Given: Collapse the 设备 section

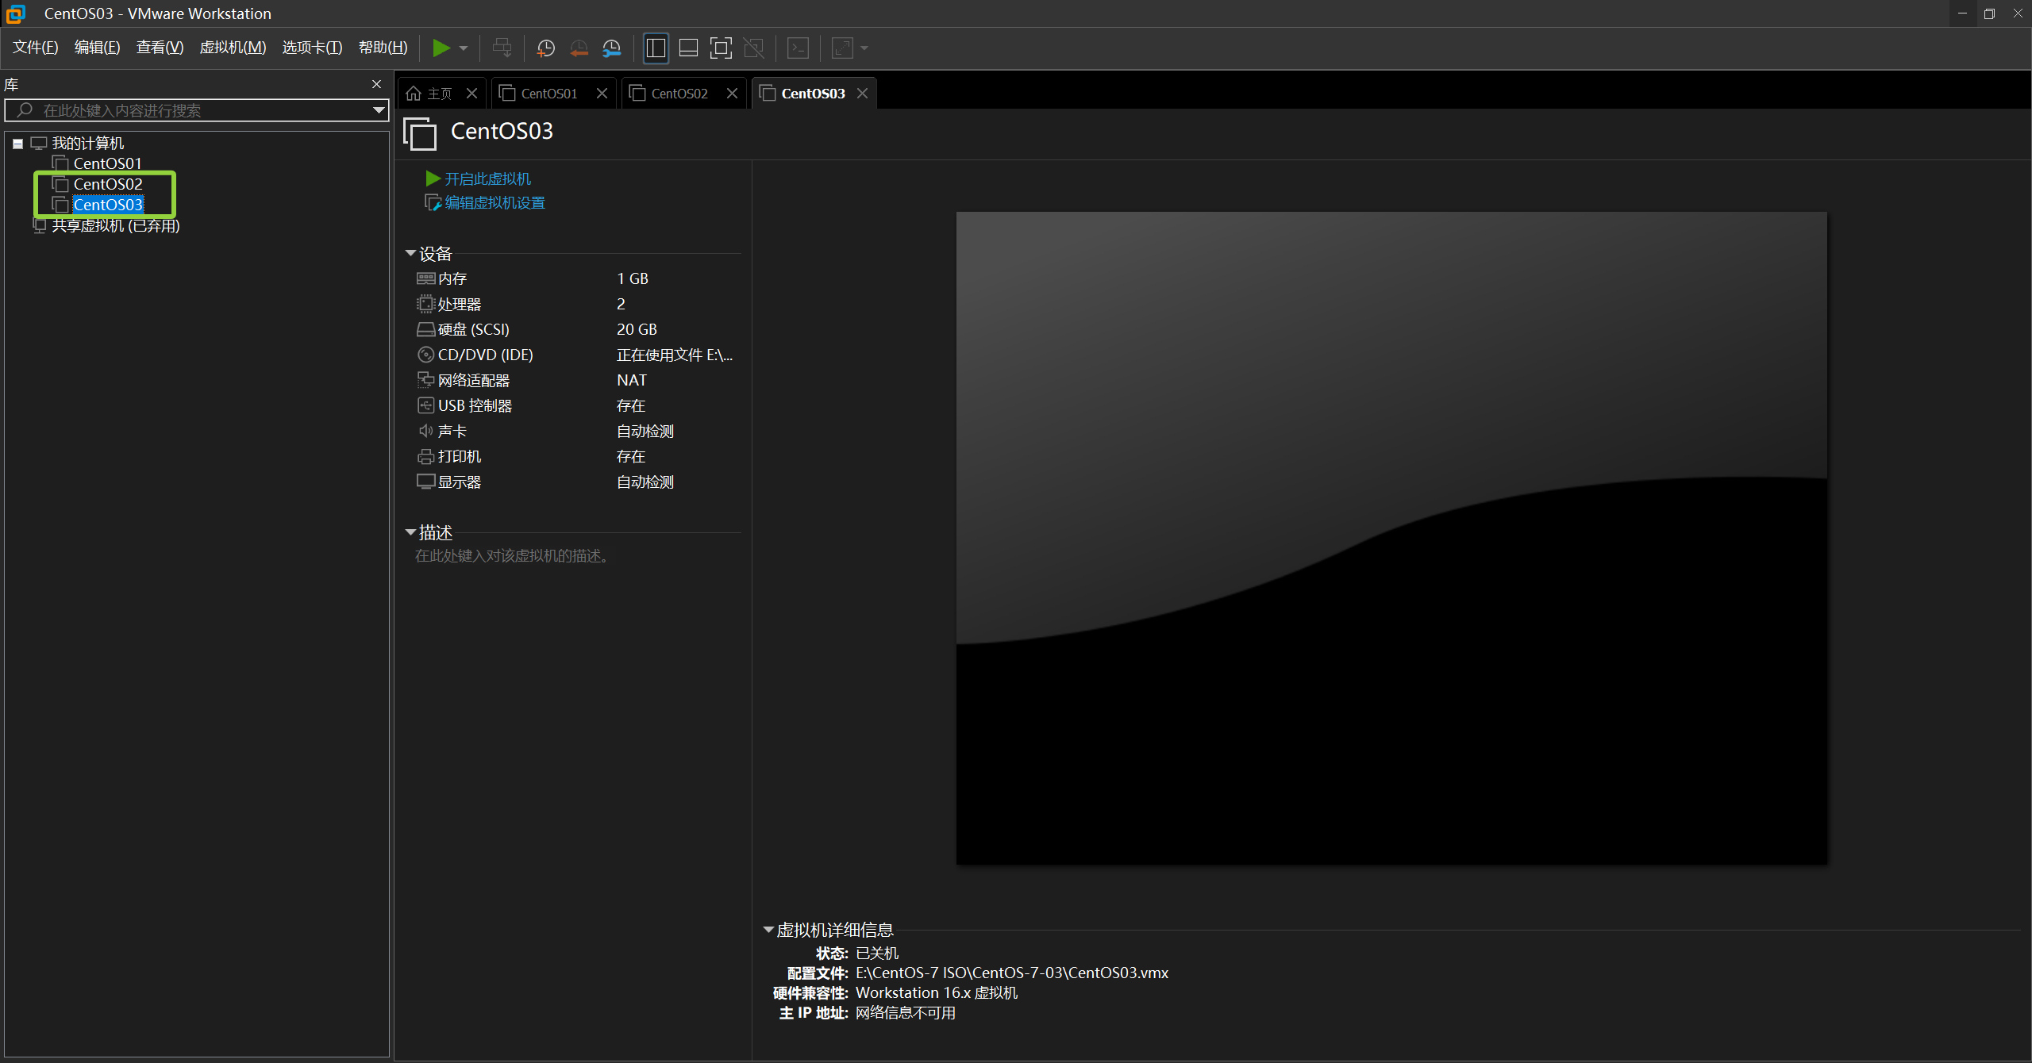Looking at the screenshot, I should 410,253.
